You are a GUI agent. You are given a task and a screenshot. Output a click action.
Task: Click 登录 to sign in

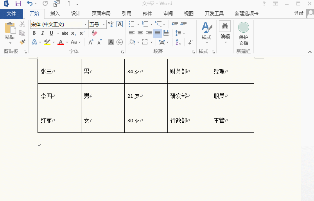point(299,13)
